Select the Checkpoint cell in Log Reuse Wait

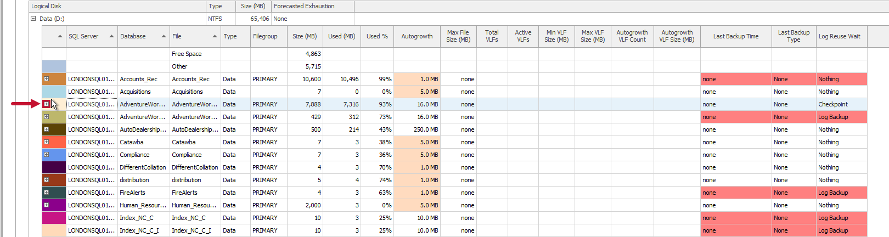tap(832, 104)
